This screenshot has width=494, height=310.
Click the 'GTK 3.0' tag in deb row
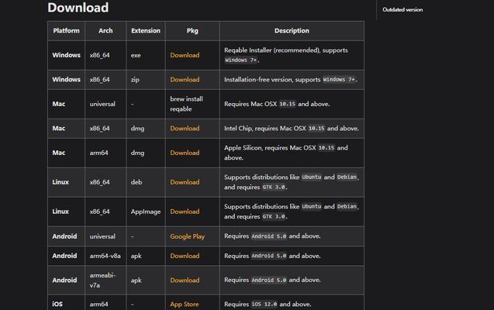[274, 188]
